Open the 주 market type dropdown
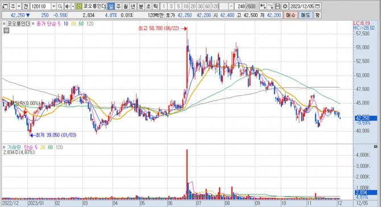The height and width of the screenshot is (207, 381). pyautogui.click(x=19, y=6)
